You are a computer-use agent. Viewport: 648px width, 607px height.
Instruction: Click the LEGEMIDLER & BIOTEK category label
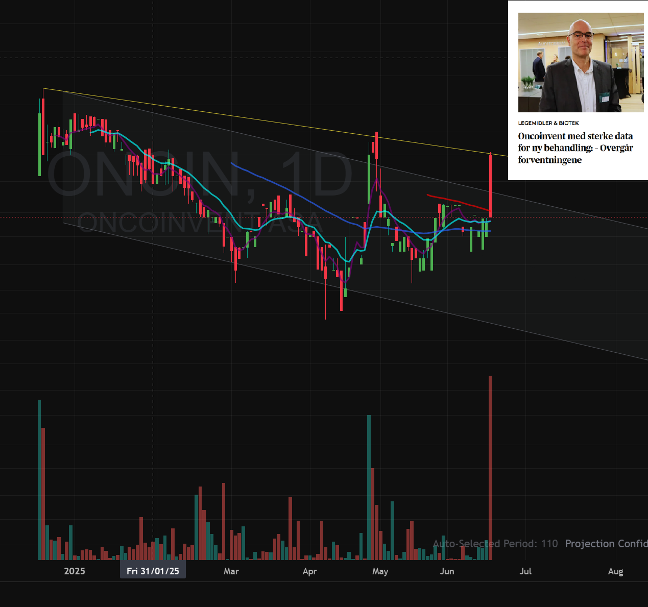click(x=548, y=123)
